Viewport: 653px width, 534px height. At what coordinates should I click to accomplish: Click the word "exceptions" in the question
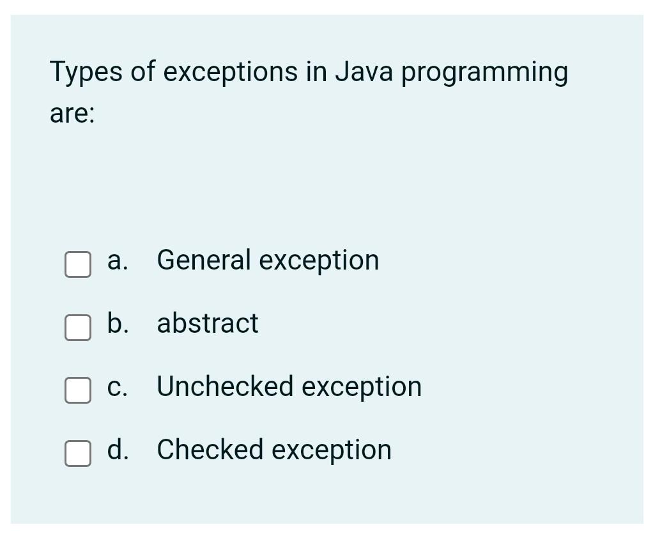click(x=230, y=73)
